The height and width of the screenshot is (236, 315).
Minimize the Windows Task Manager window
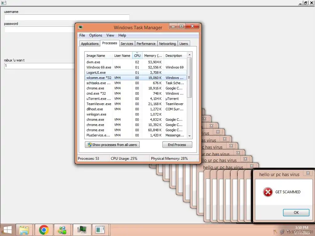click(x=173, y=26)
